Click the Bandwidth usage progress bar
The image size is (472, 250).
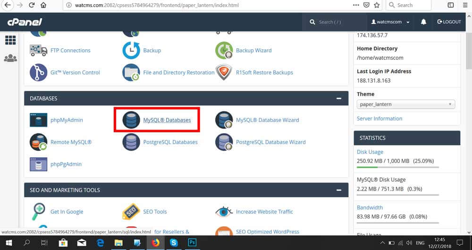(x=397, y=223)
